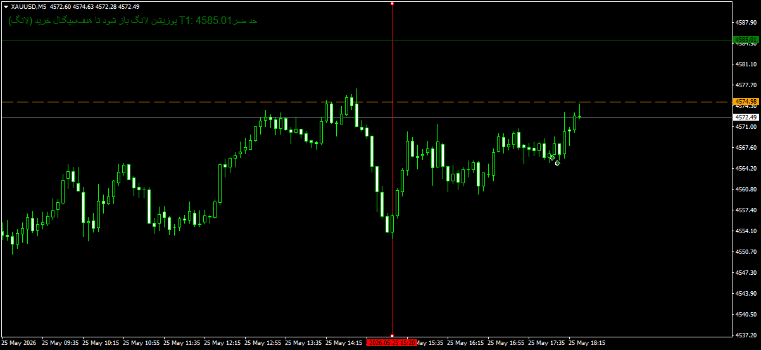Open the chart dropdown triangle beside XAUUSD,M5
The width and height of the screenshot is (761, 350).
[x=6, y=6]
